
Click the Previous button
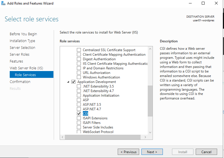pyautogui.click(x=128, y=152)
